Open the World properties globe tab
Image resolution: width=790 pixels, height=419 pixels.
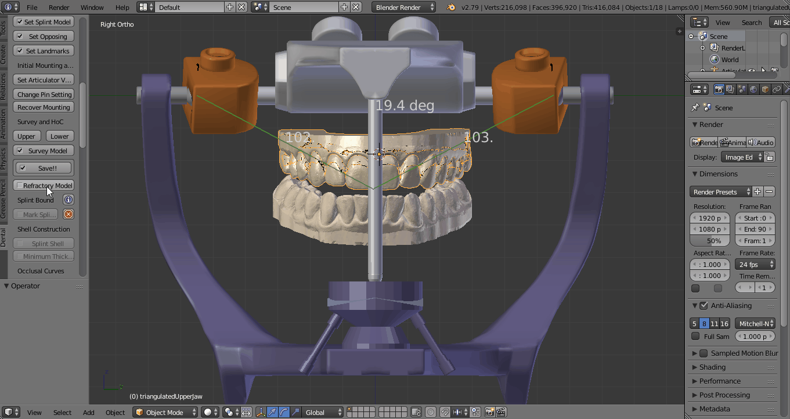click(753, 89)
